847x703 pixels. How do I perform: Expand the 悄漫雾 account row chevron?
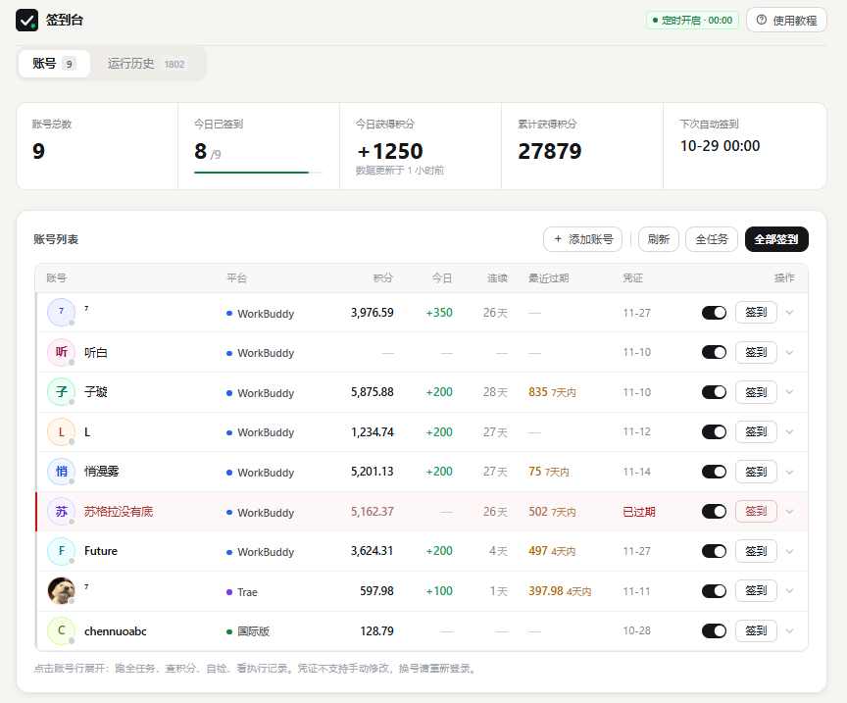point(789,472)
